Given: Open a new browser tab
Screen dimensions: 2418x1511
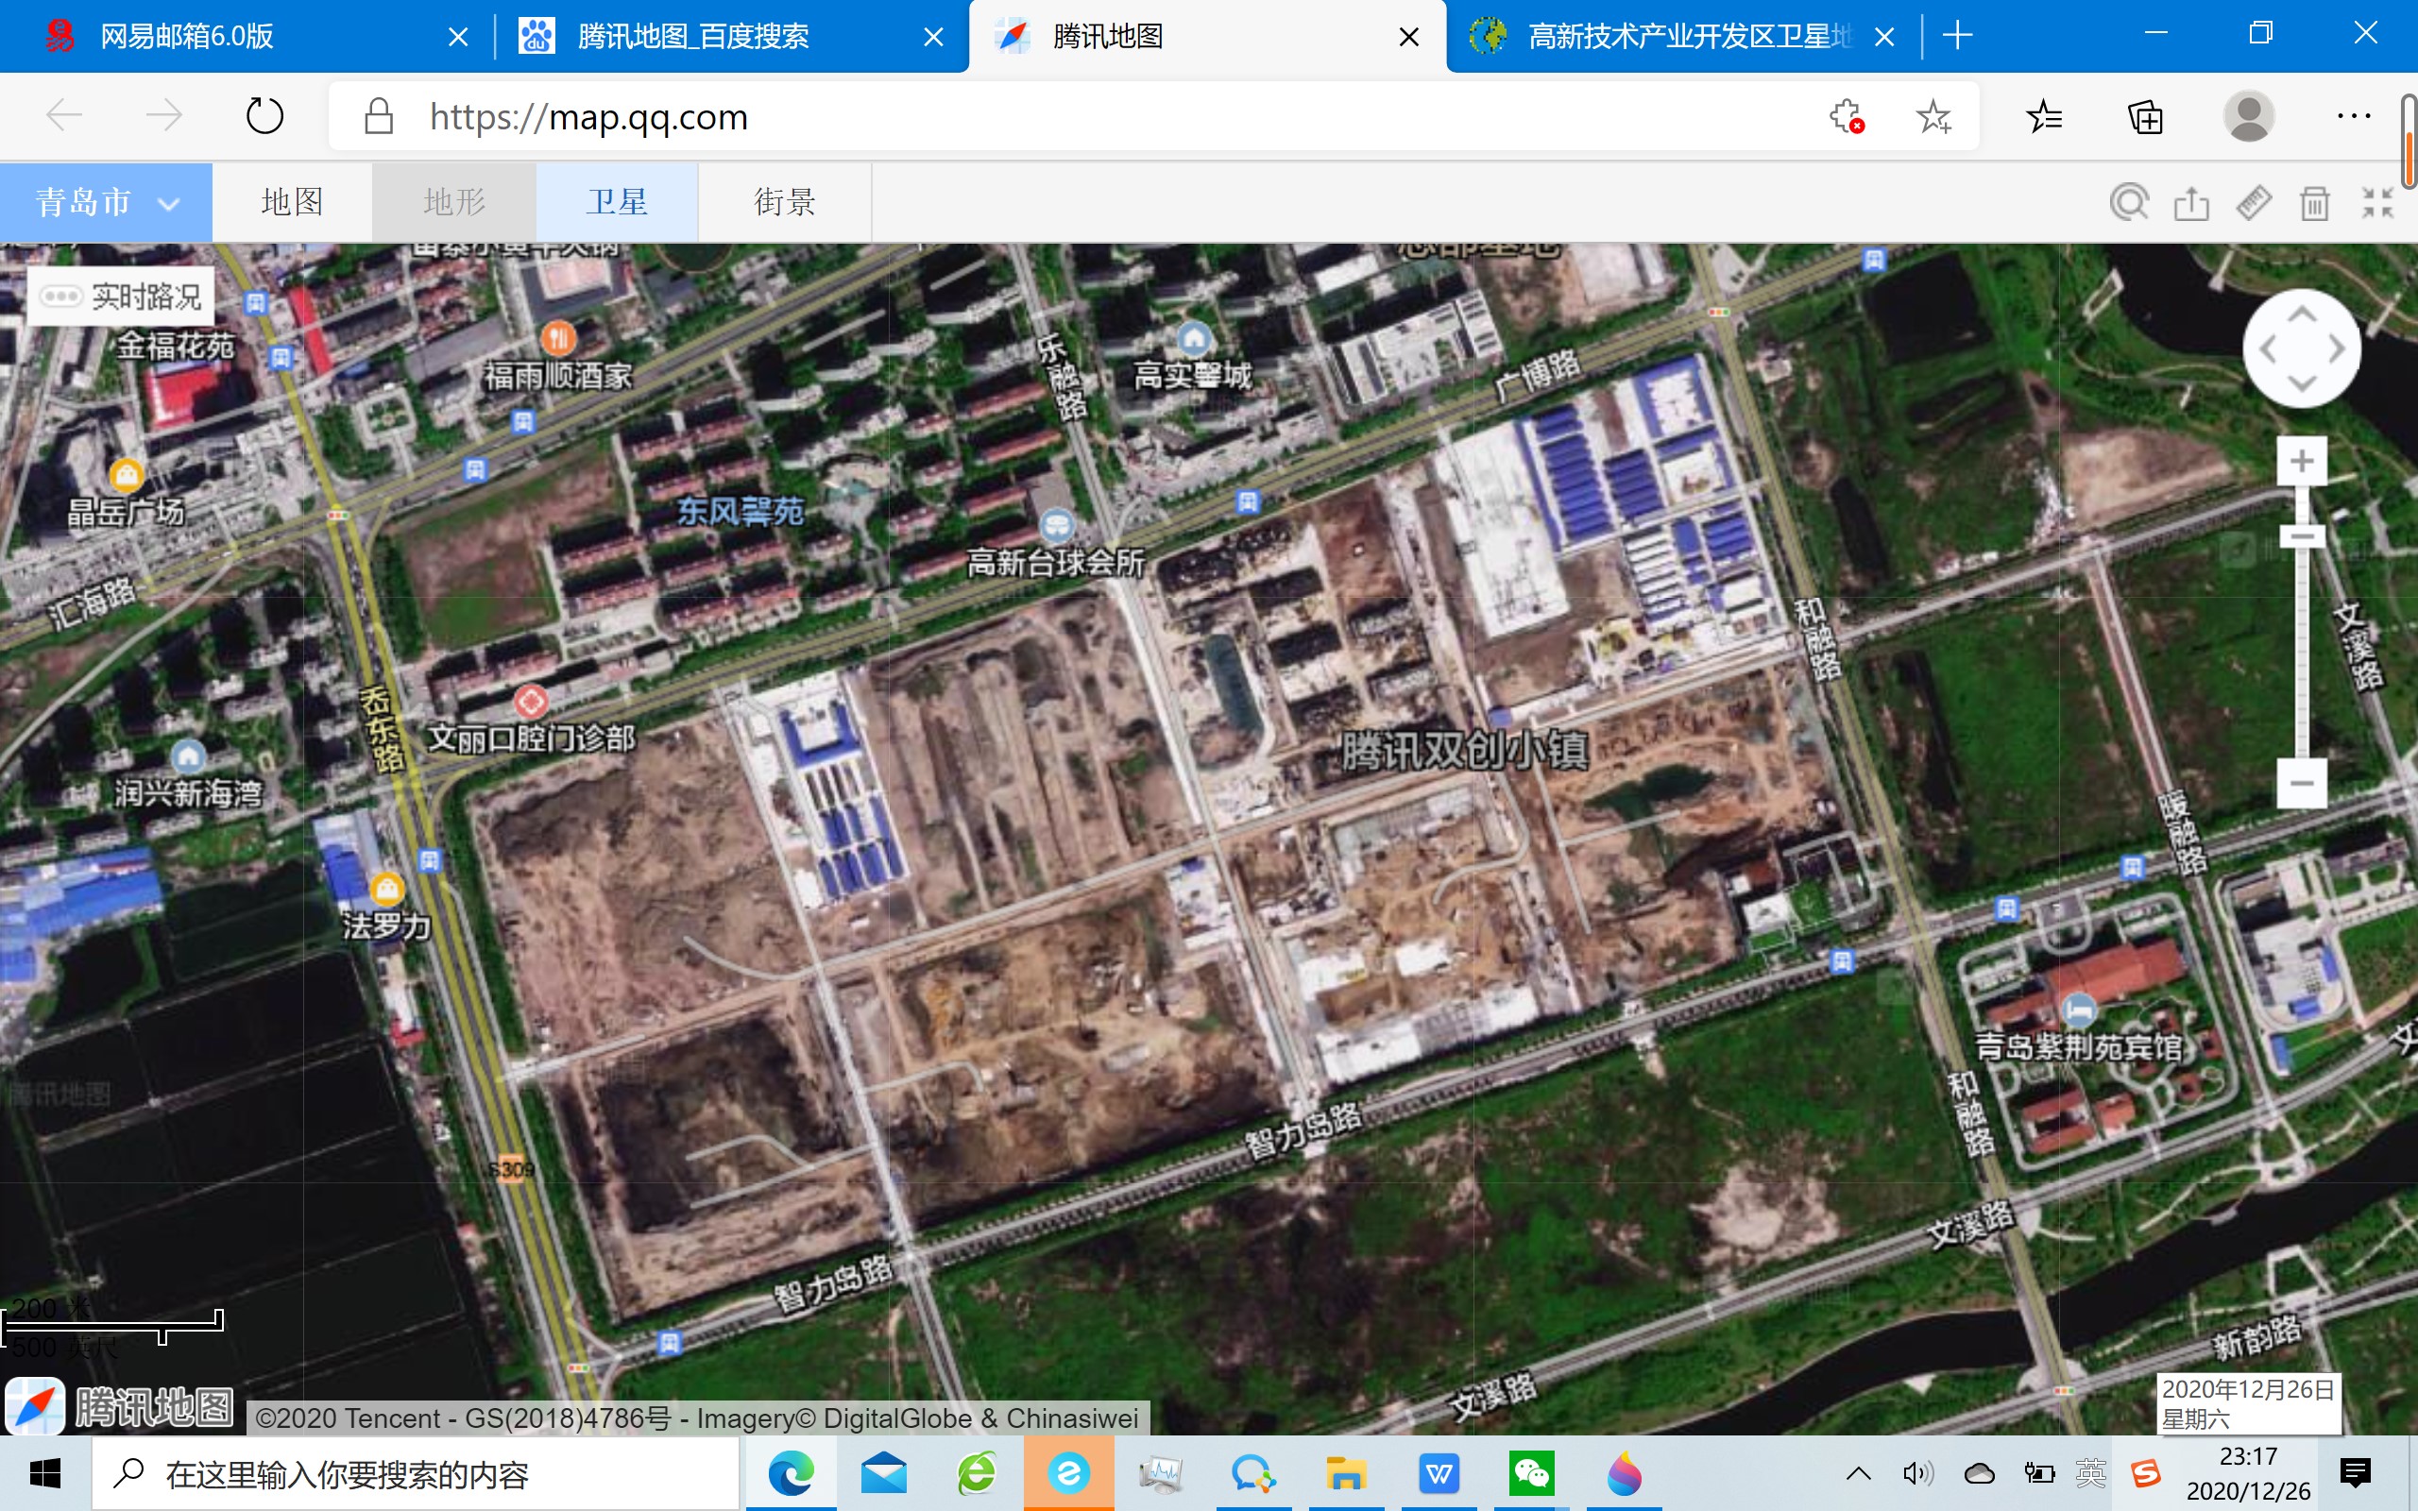Looking at the screenshot, I should (1957, 36).
